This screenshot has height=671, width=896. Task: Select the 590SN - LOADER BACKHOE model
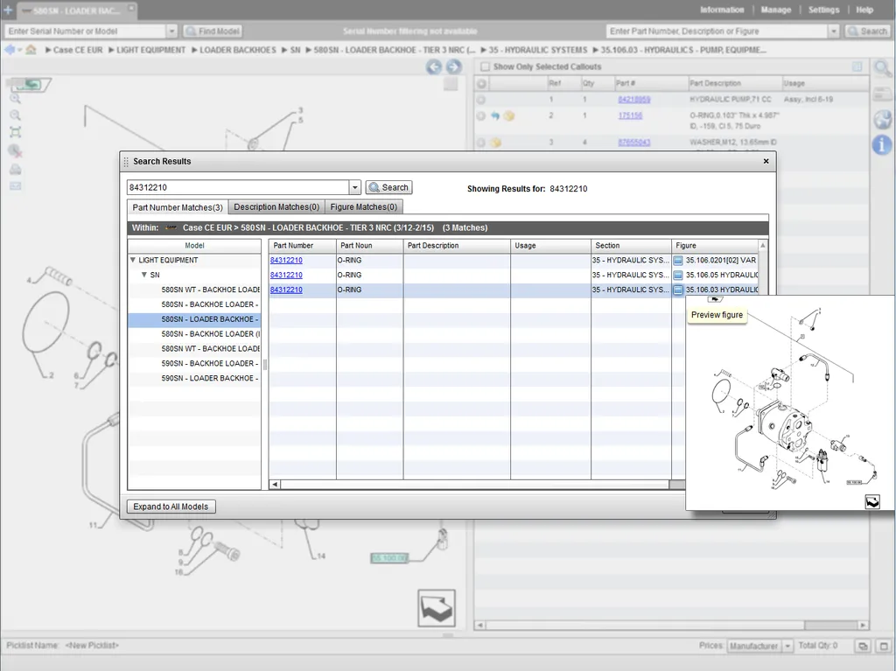(x=210, y=378)
